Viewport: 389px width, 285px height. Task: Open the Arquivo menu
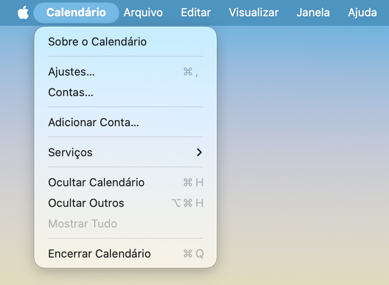click(x=143, y=12)
